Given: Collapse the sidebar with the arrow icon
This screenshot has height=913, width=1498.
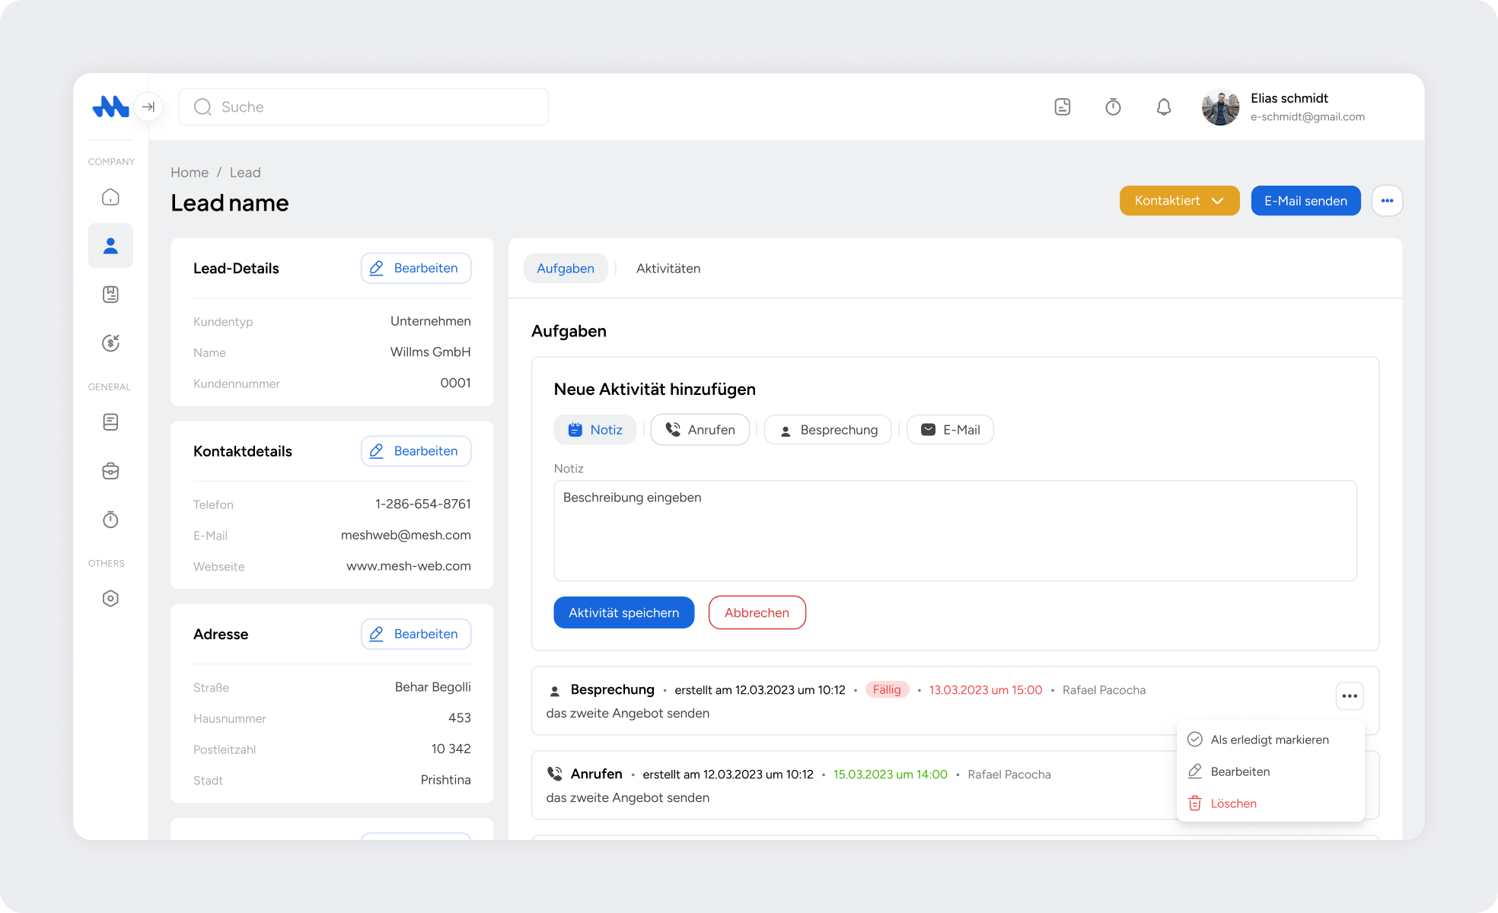Looking at the screenshot, I should coord(149,107).
